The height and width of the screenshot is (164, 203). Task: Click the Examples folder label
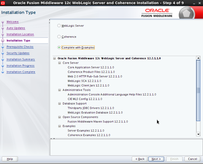(x=69, y=126)
